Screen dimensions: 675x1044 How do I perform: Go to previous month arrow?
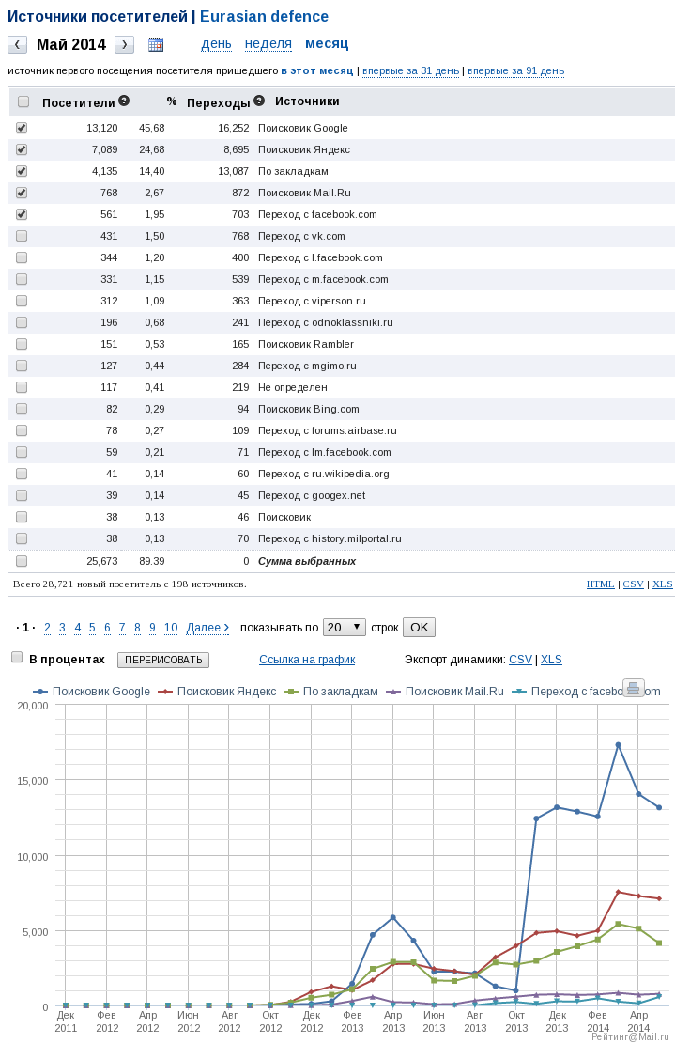(17, 44)
